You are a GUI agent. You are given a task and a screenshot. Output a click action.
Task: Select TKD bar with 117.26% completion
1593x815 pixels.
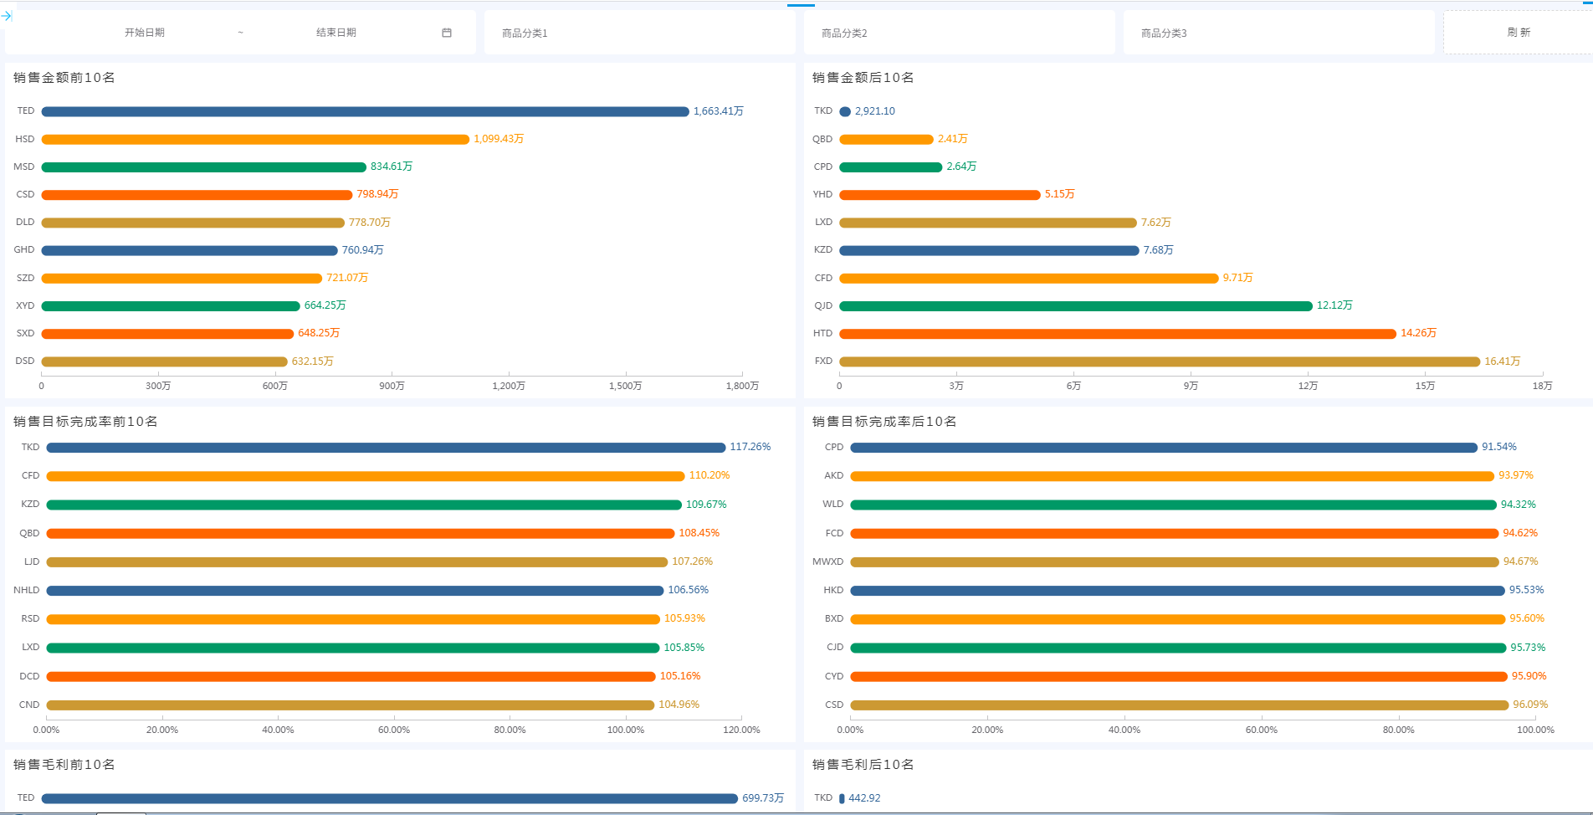point(386,448)
